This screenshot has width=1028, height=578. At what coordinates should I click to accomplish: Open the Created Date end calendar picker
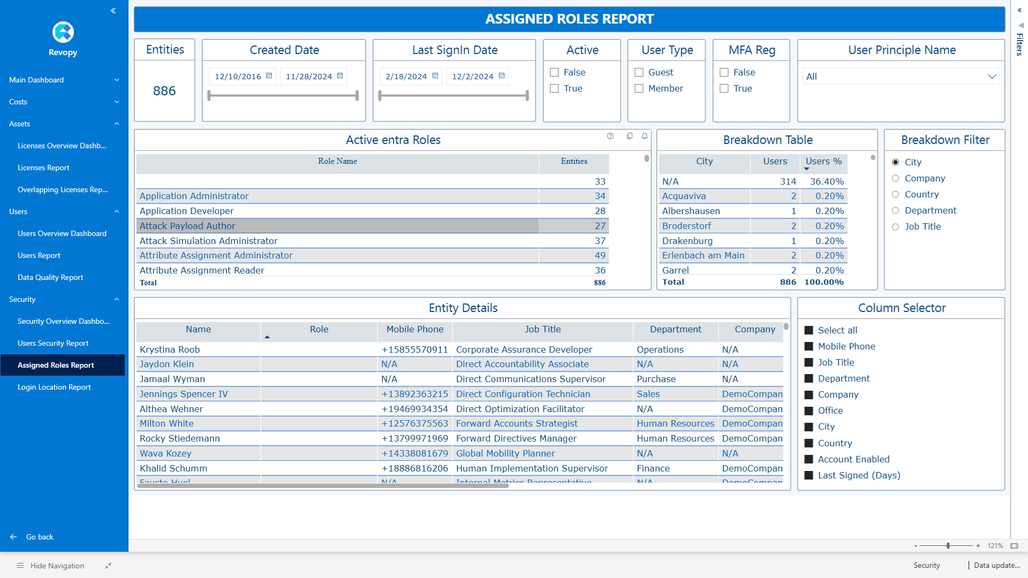[x=340, y=76]
